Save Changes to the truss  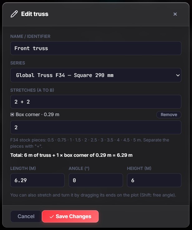click(x=70, y=216)
